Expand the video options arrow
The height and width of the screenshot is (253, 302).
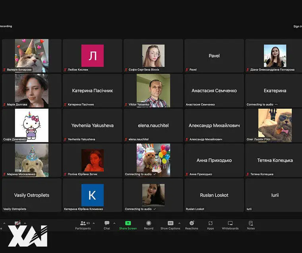click(x=25, y=223)
